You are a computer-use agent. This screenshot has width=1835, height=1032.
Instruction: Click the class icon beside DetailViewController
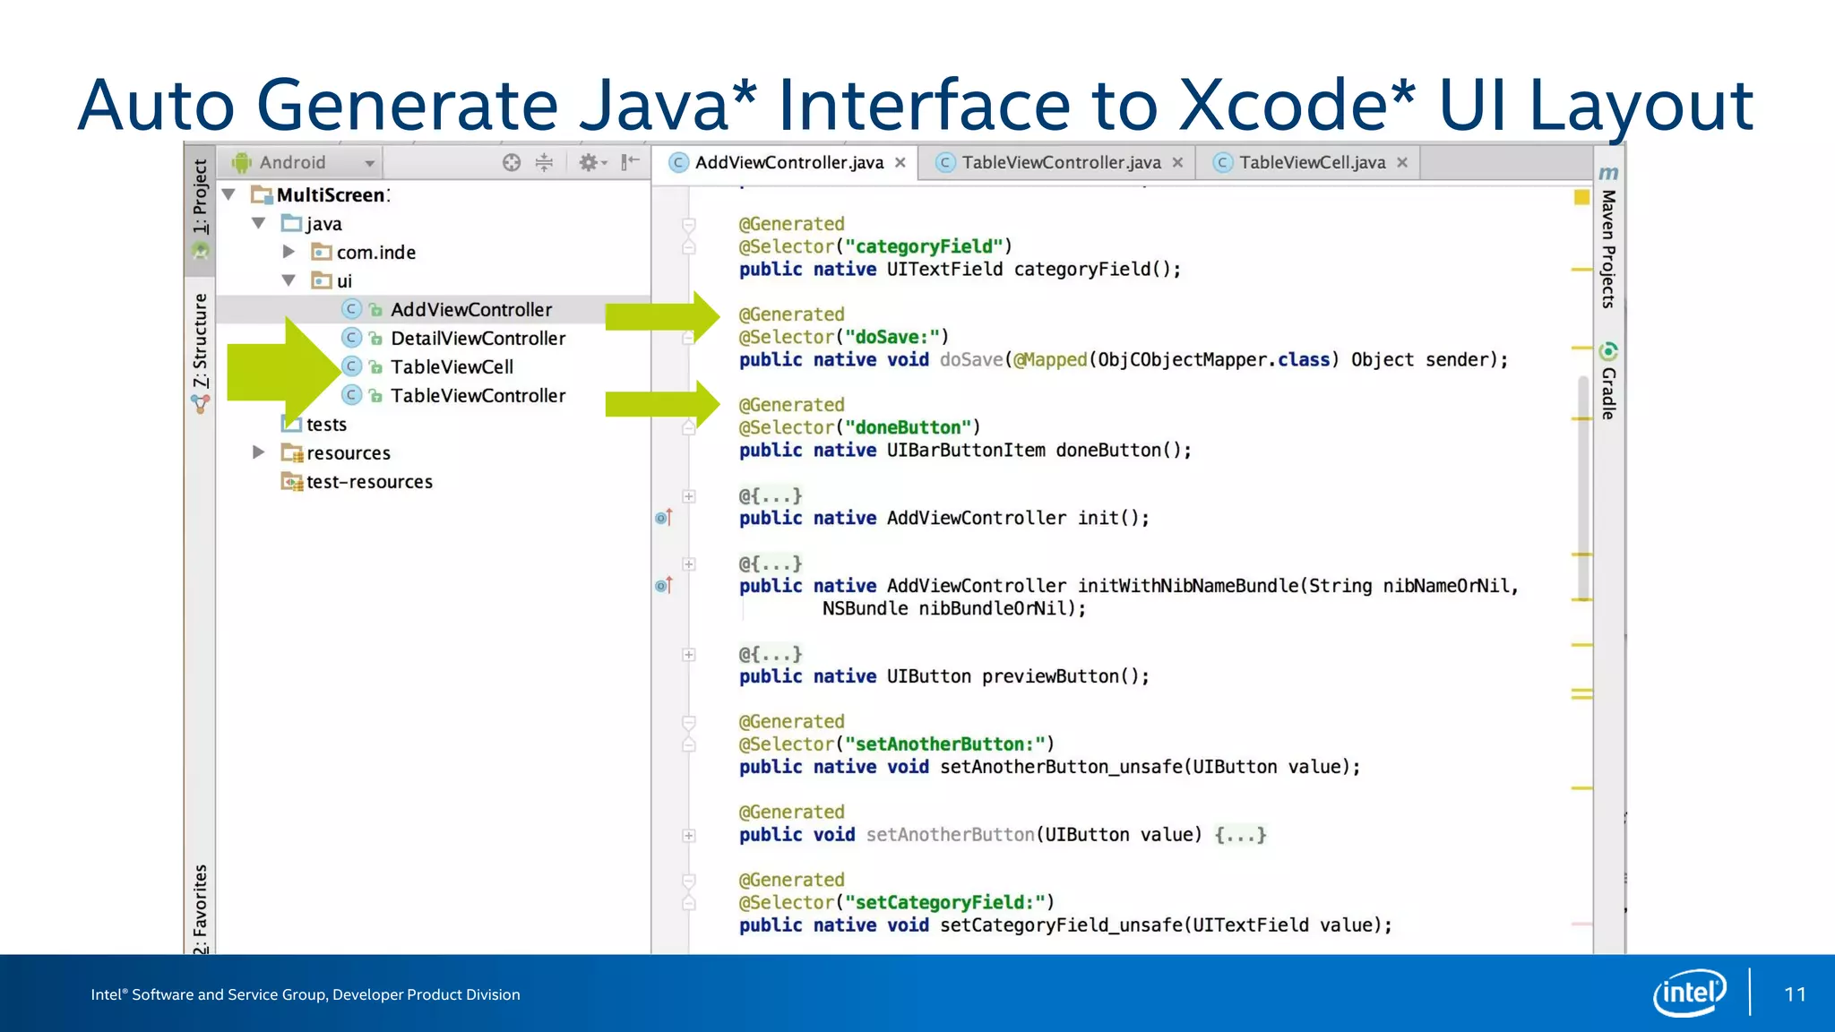[x=352, y=338]
